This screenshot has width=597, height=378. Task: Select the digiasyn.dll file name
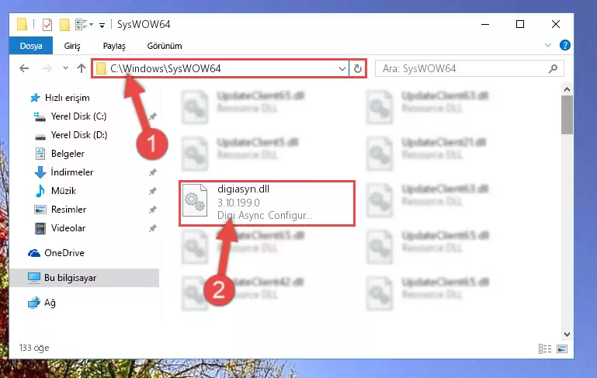click(243, 189)
